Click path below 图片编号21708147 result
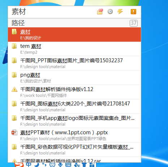 (x=43, y=110)
